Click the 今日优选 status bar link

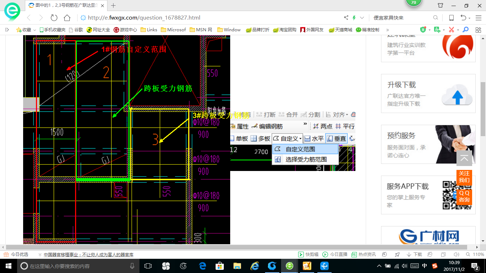pos(16,255)
